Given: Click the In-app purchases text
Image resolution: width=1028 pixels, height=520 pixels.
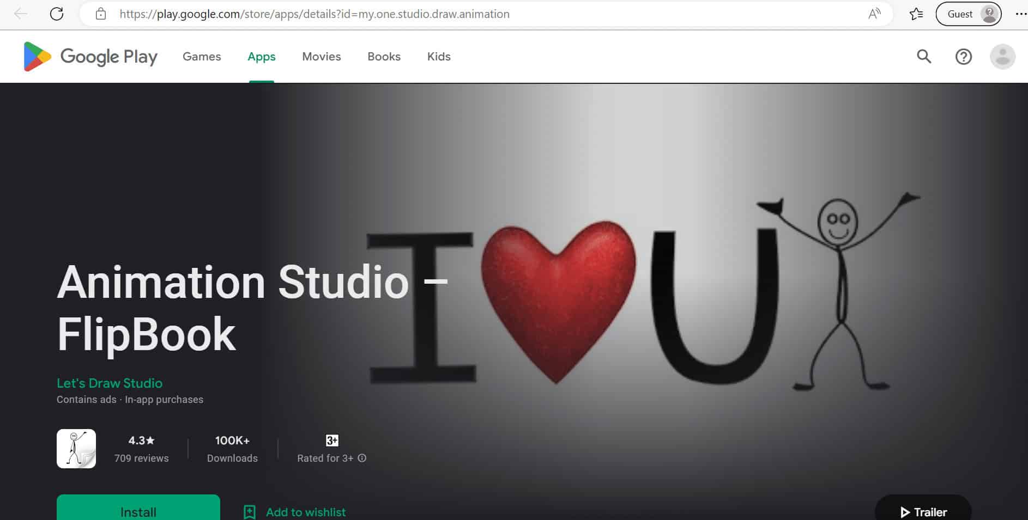Looking at the screenshot, I should click(x=164, y=400).
